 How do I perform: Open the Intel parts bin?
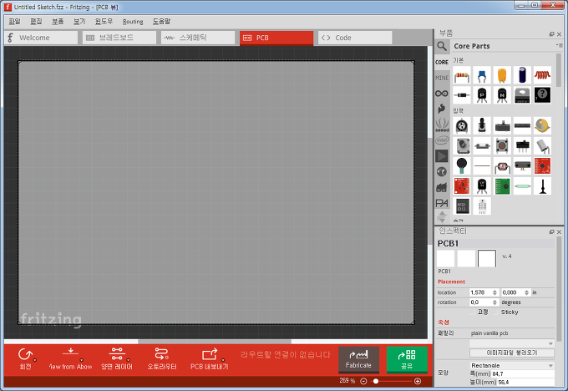[442, 140]
